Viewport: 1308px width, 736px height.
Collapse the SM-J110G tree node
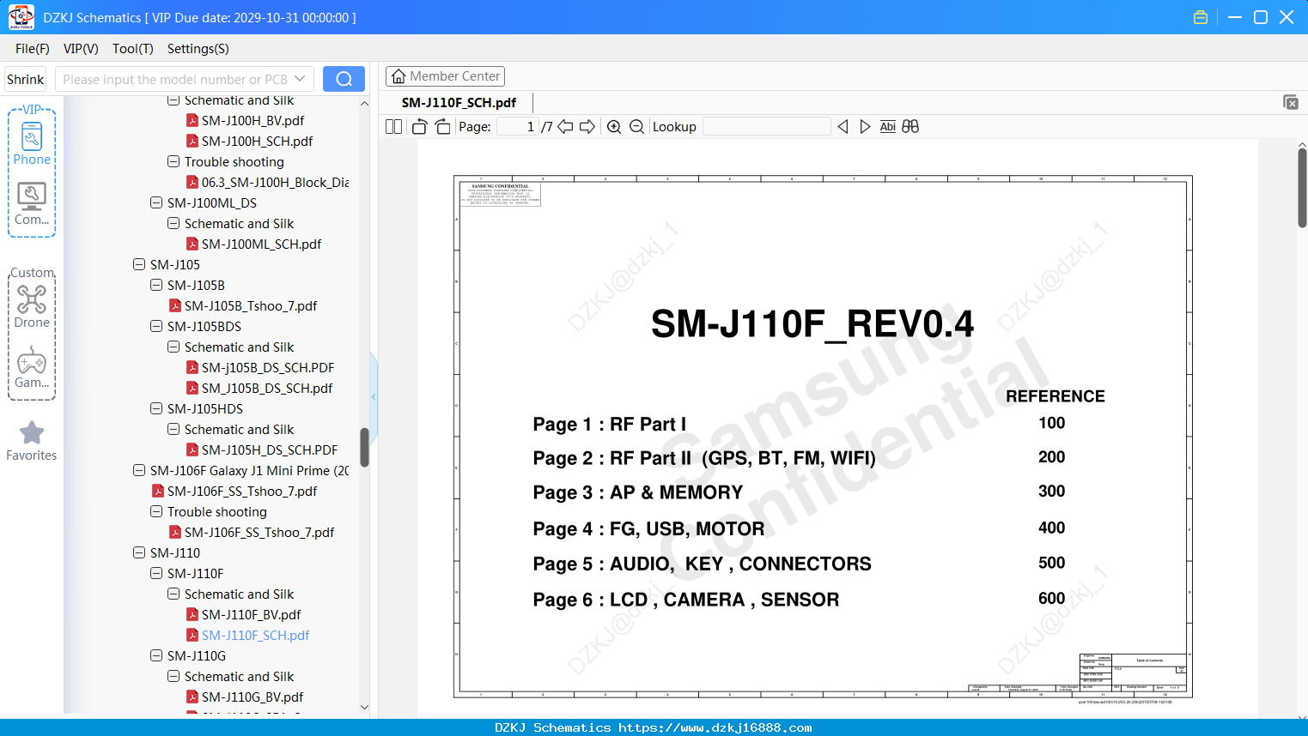pos(156,655)
